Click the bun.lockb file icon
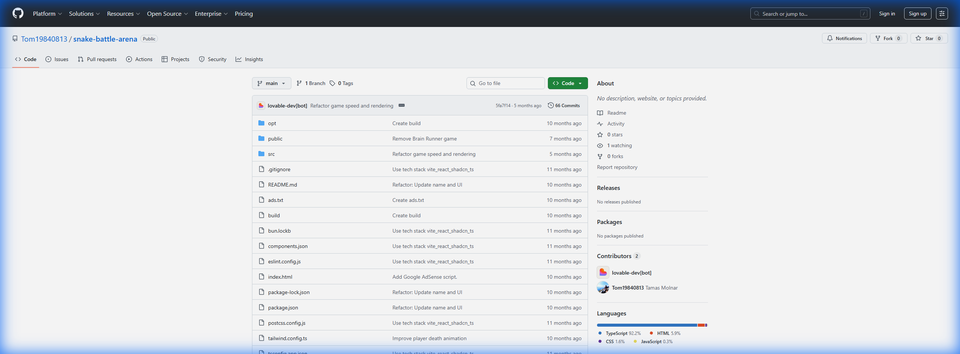Screen dimensions: 960x354 coord(261,231)
